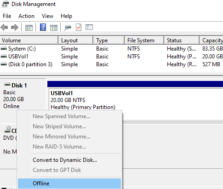This screenshot has width=223, height=189.
Task: Click the Properties checkmark document icon
Action: 79,28
